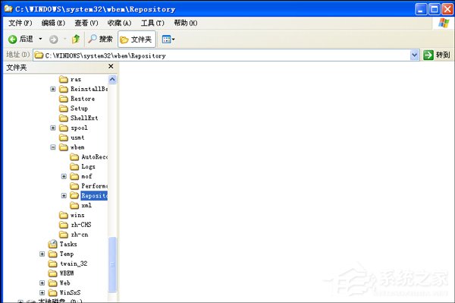Select the wins folder

coord(72,215)
